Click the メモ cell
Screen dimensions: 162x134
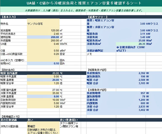[101, 54]
